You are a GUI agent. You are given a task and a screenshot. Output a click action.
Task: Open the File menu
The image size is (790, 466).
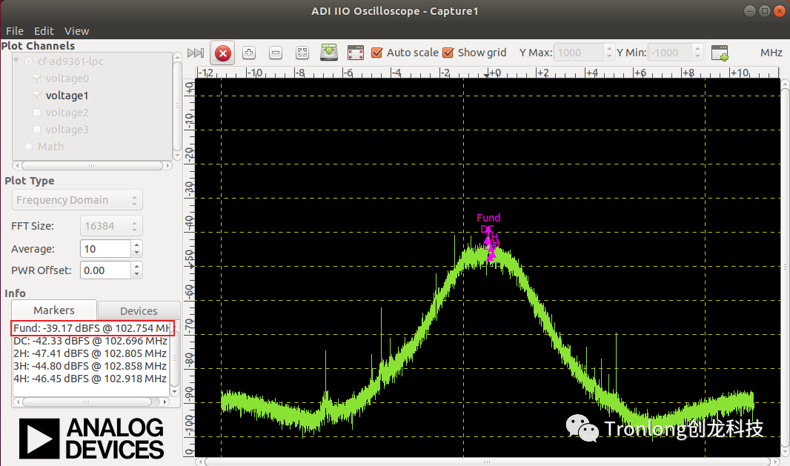point(14,30)
